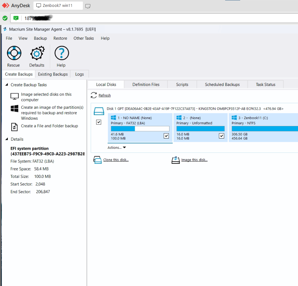The image size is (298, 286).
Task: Open the Actions dropdown
Action: coord(117,148)
